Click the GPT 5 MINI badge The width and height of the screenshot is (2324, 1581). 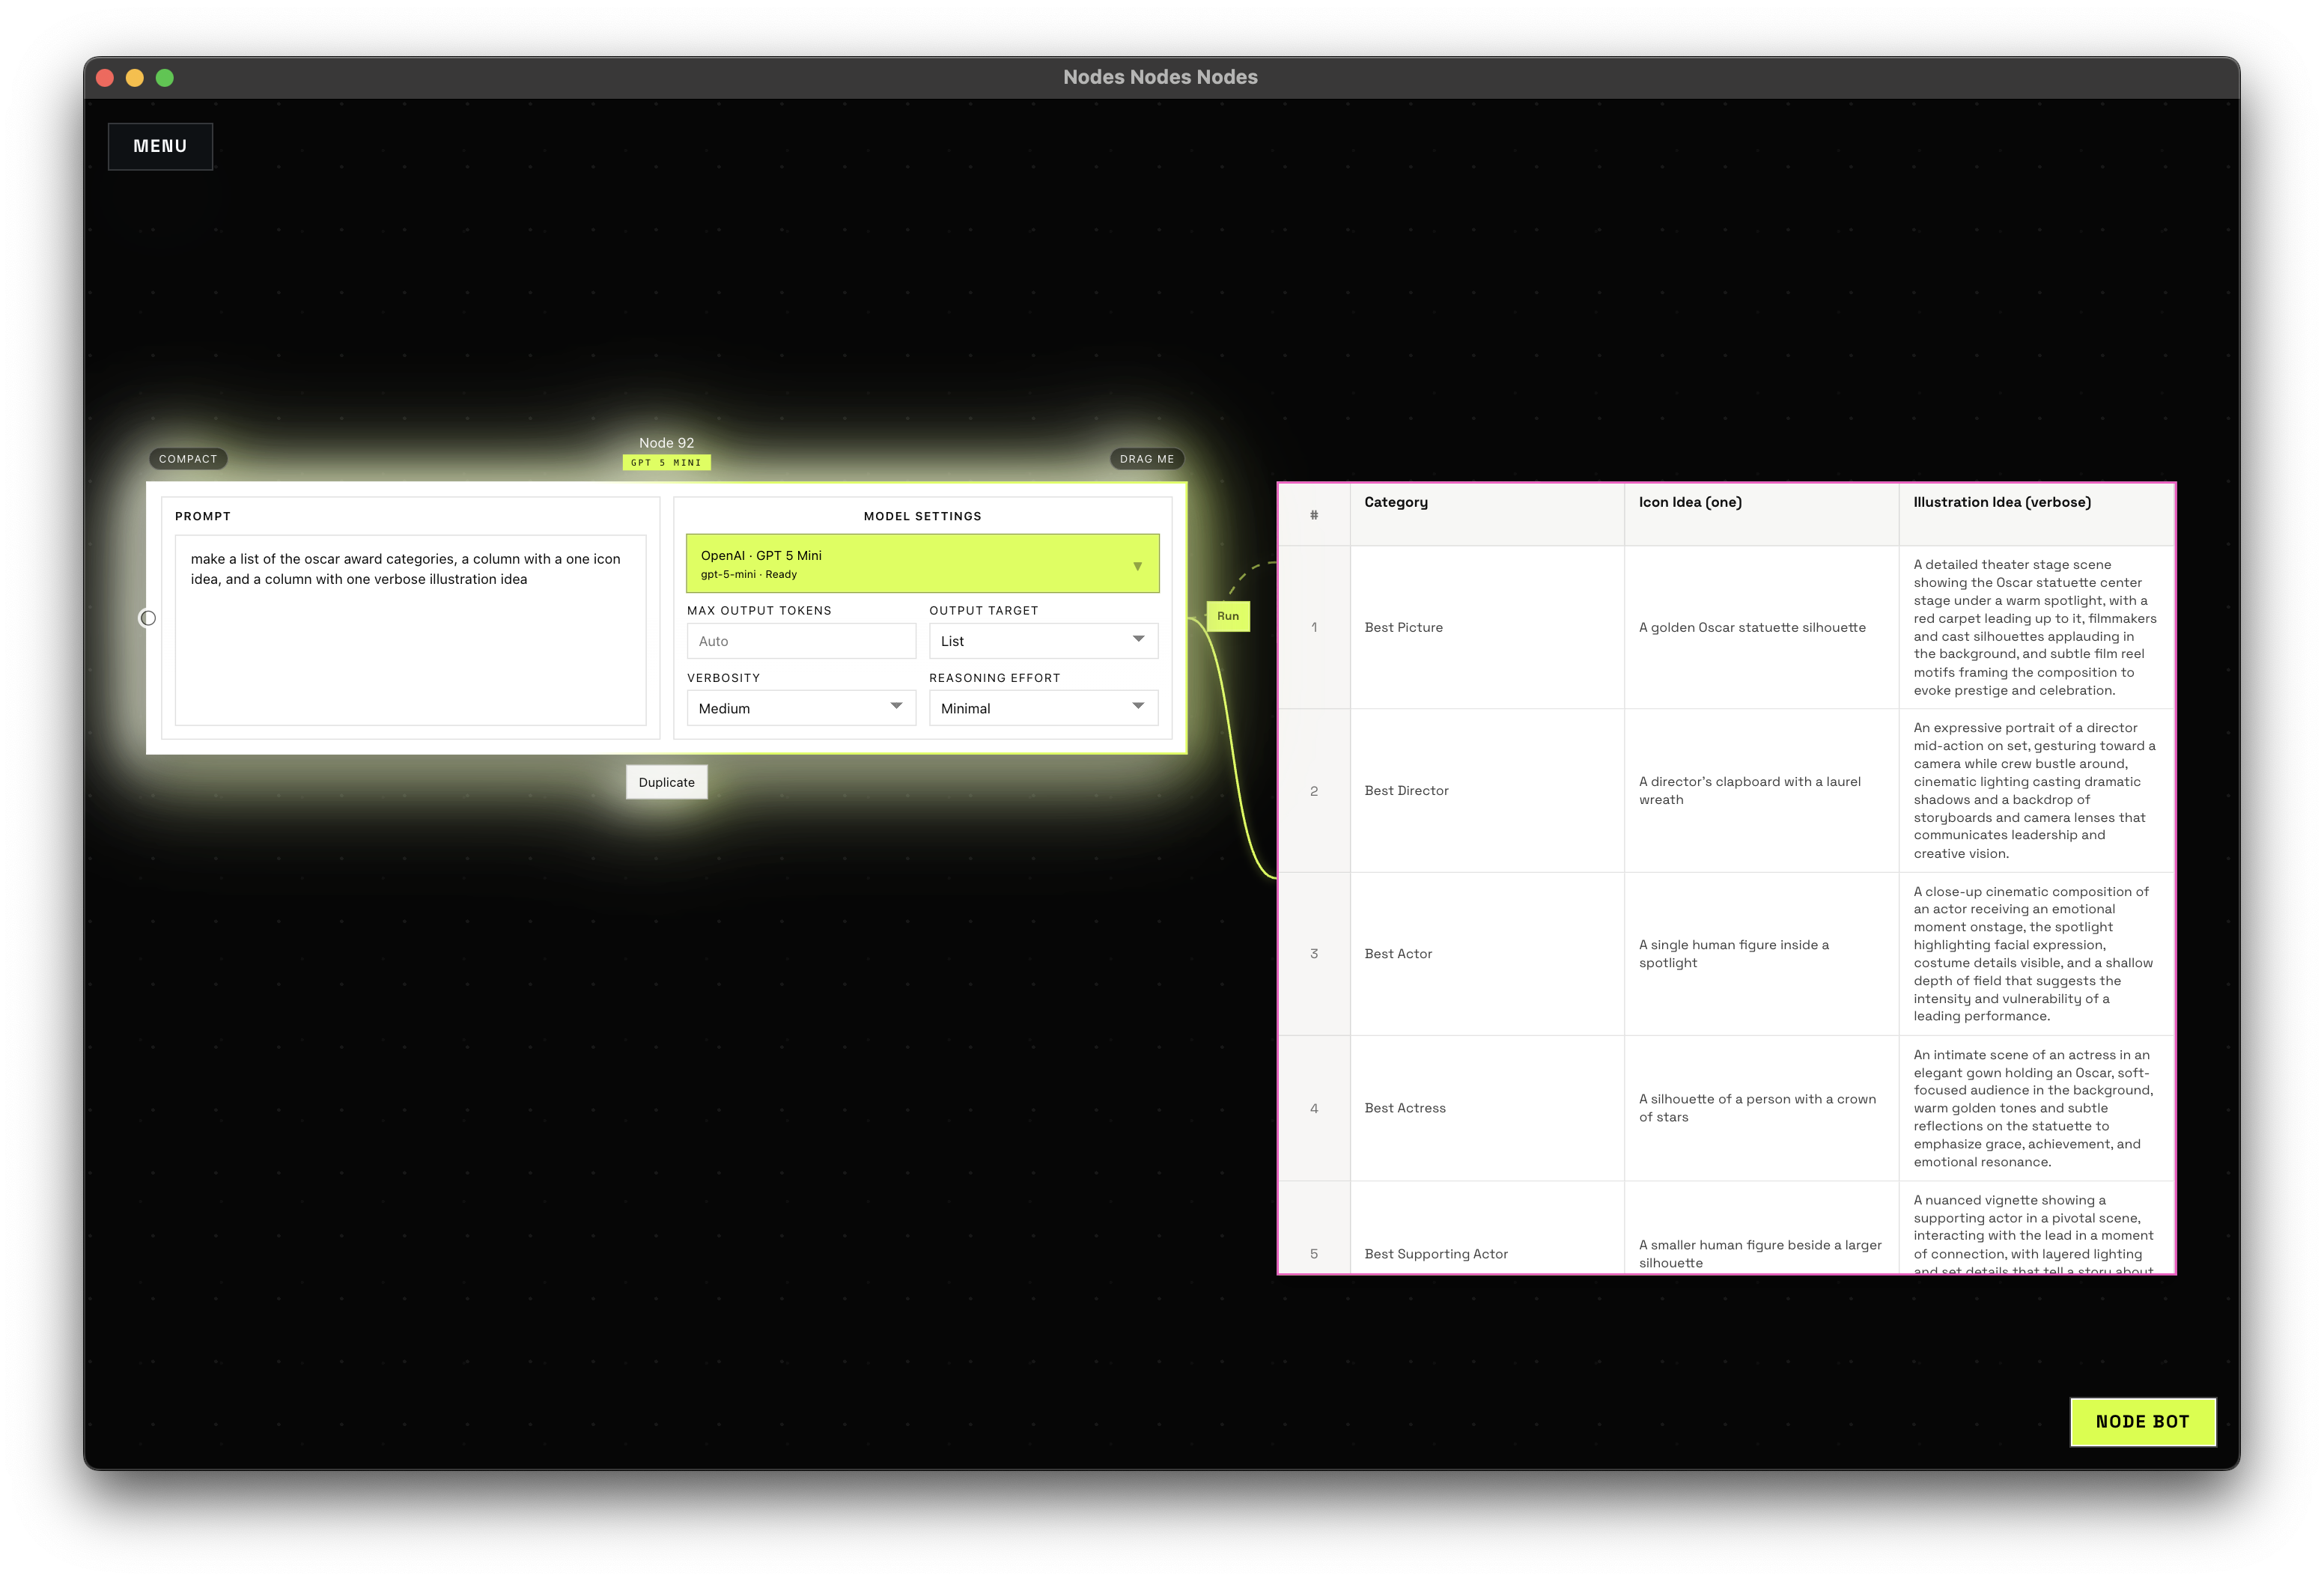(666, 463)
